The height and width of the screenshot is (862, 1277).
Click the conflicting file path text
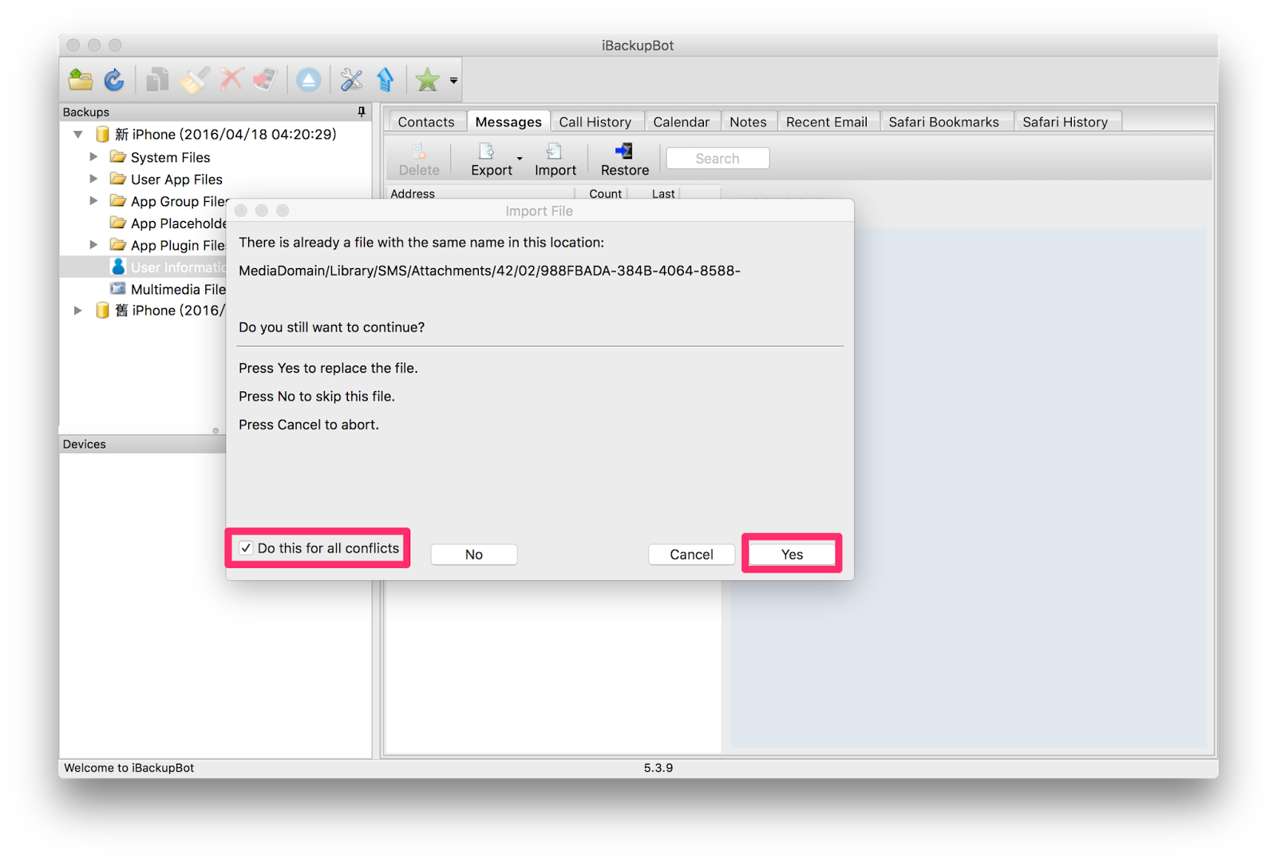tap(489, 271)
